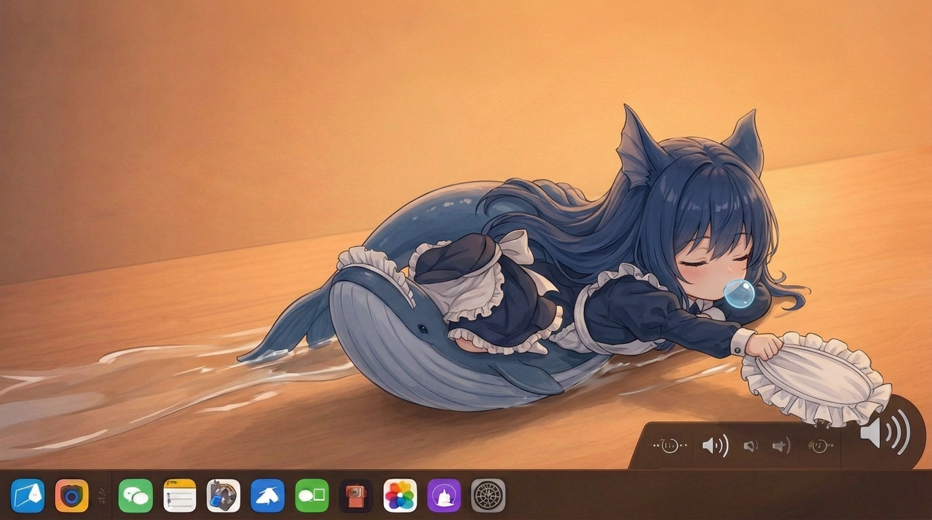Image resolution: width=932 pixels, height=520 pixels.
Task: Select the bright white speaker volume icon
Action: click(x=715, y=446)
